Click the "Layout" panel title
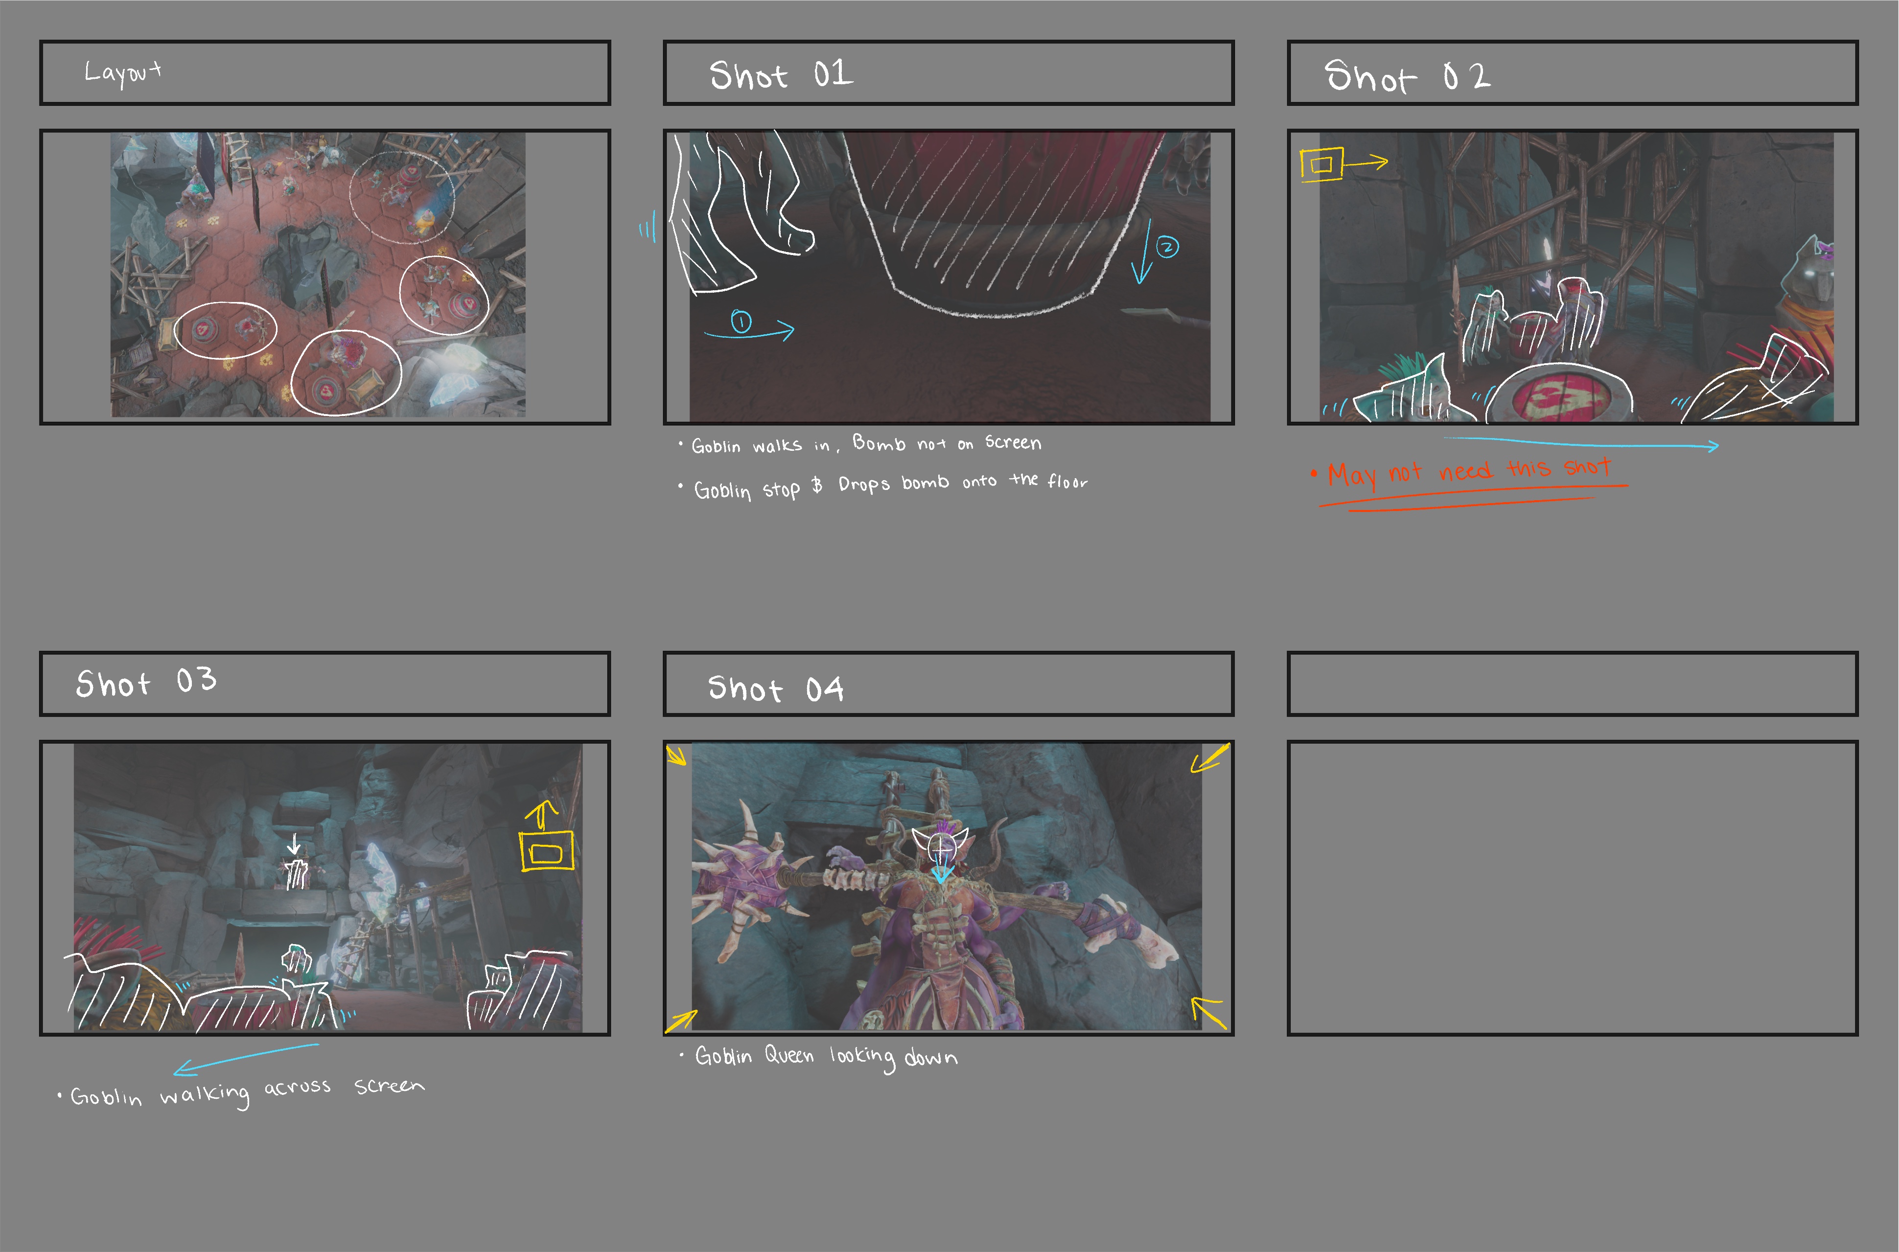The width and height of the screenshot is (1899, 1252). coord(123,72)
